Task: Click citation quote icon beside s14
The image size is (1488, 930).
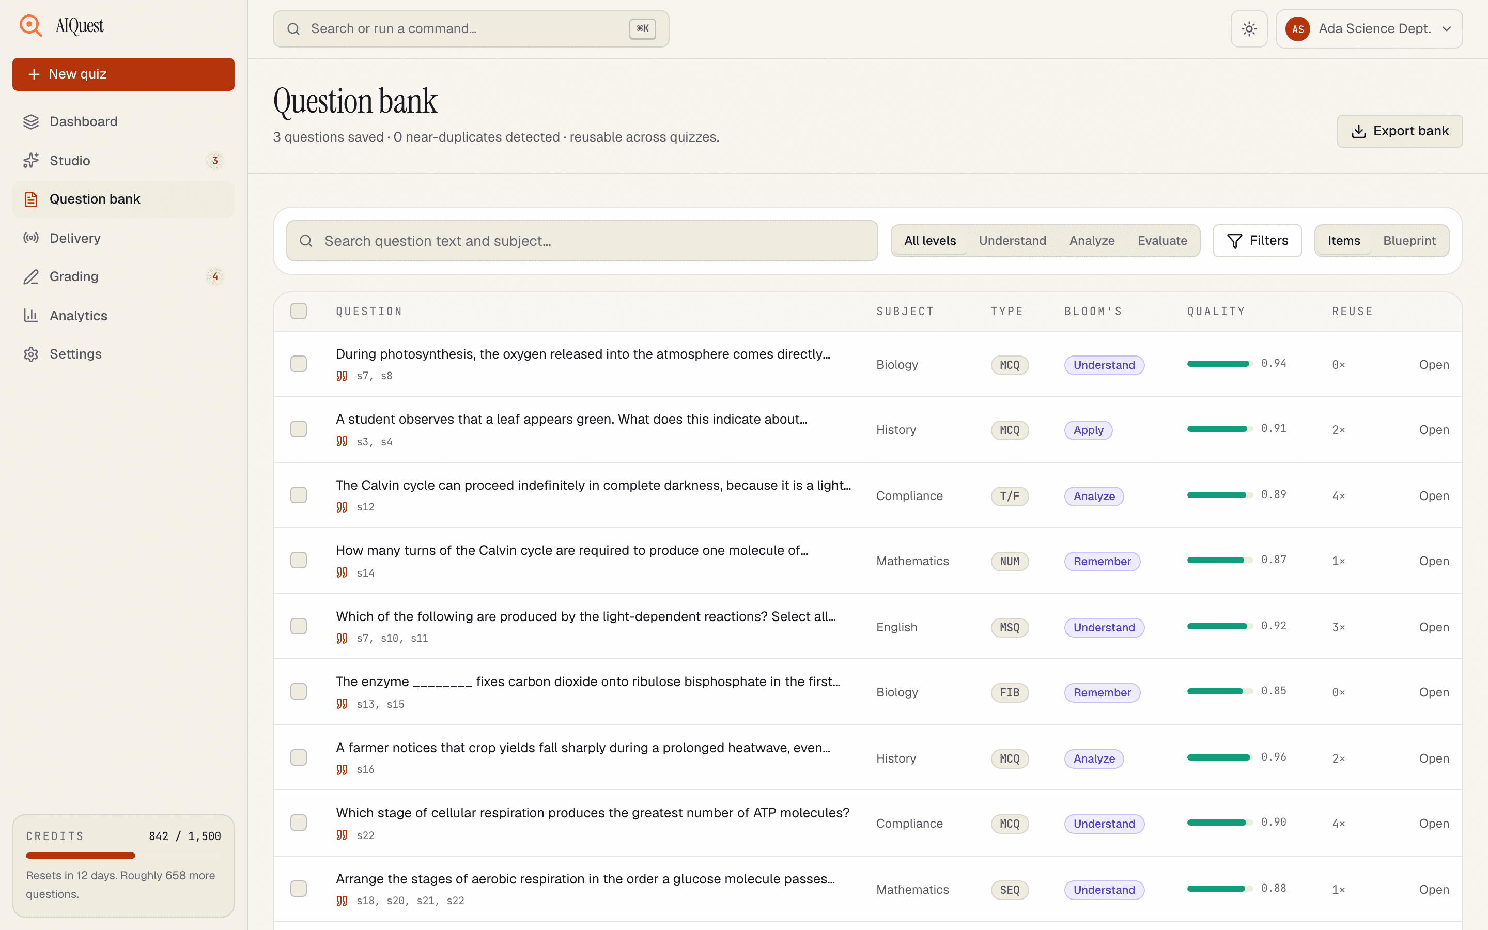Action: pyautogui.click(x=342, y=572)
